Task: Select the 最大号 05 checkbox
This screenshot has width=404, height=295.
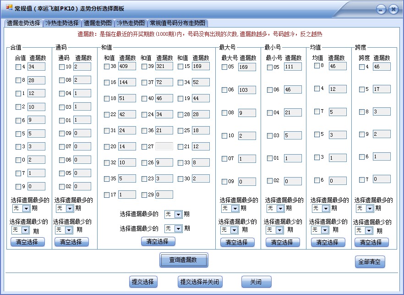Action: pyautogui.click(x=224, y=66)
